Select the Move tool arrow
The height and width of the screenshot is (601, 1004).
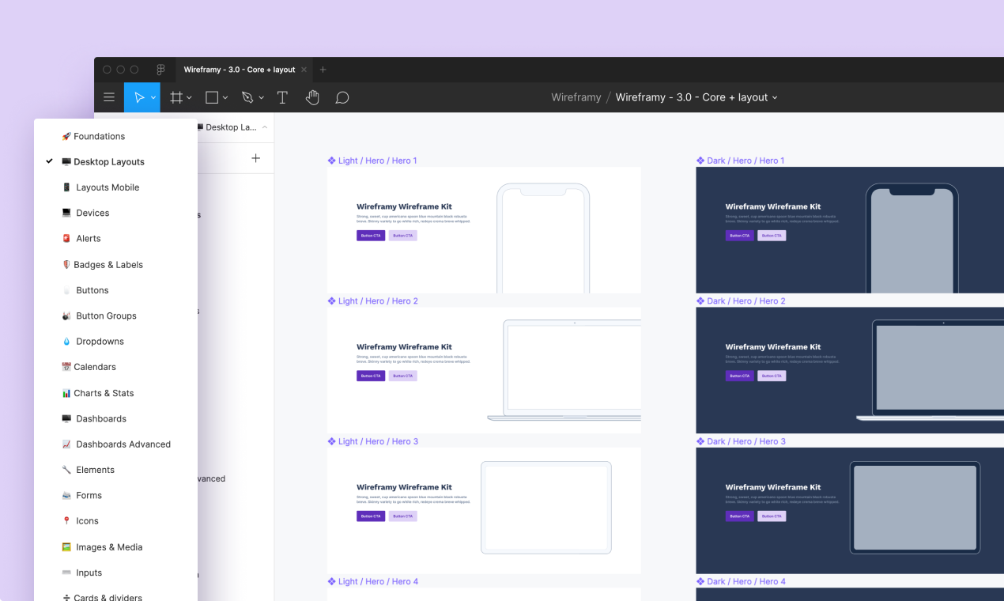(139, 97)
